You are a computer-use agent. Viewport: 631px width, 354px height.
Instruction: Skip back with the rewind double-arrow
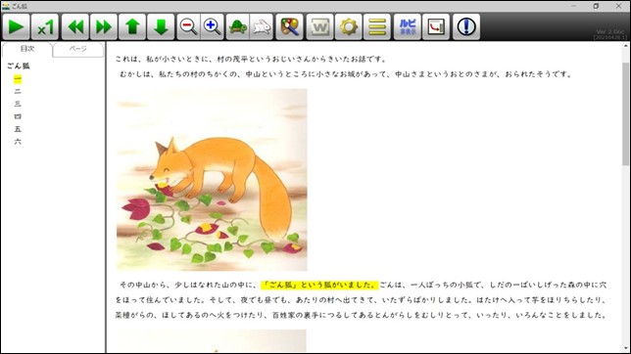[x=75, y=27]
